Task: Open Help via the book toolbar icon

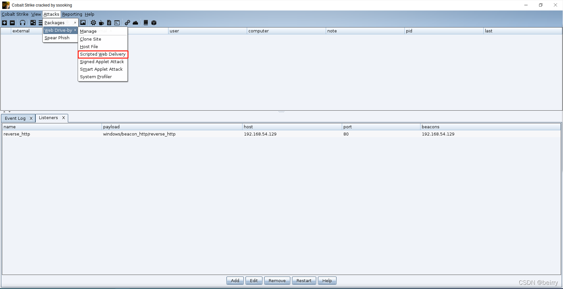Action: coord(146,23)
